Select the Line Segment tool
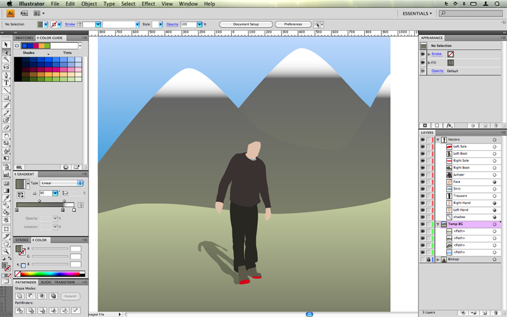Screen dimensions: 507x317 tap(6, 90)
